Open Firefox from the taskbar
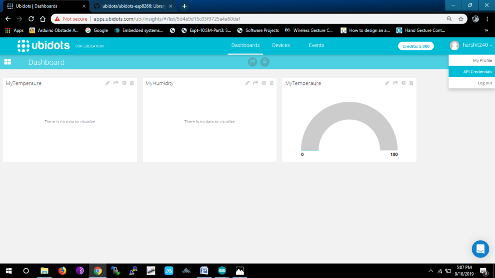The image size is (495, 278). pyautogui.click(x=62, y=271)
